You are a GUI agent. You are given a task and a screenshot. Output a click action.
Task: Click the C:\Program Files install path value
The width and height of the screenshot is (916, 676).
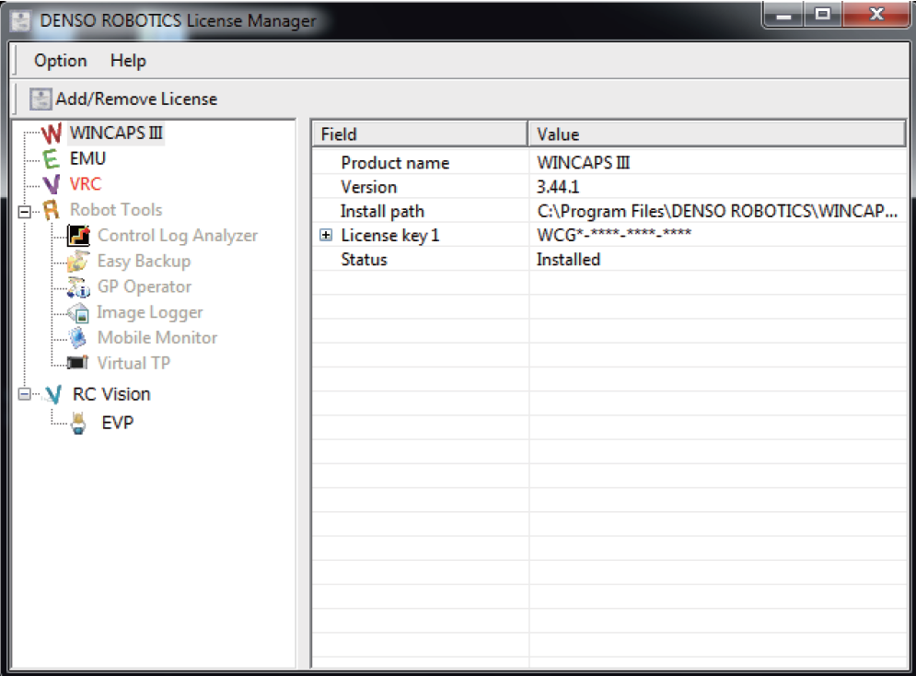[x=717, y=211]
